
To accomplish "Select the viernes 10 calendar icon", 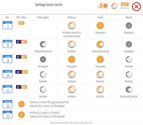I will [x=8, y=74].
